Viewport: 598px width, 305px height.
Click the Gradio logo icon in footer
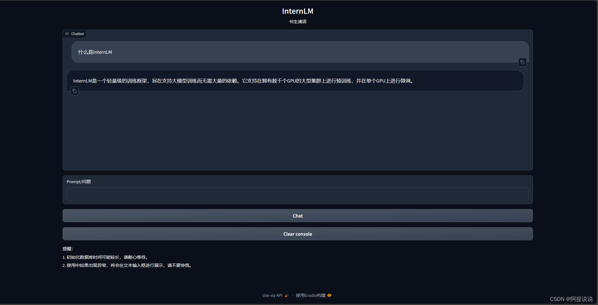329,295
